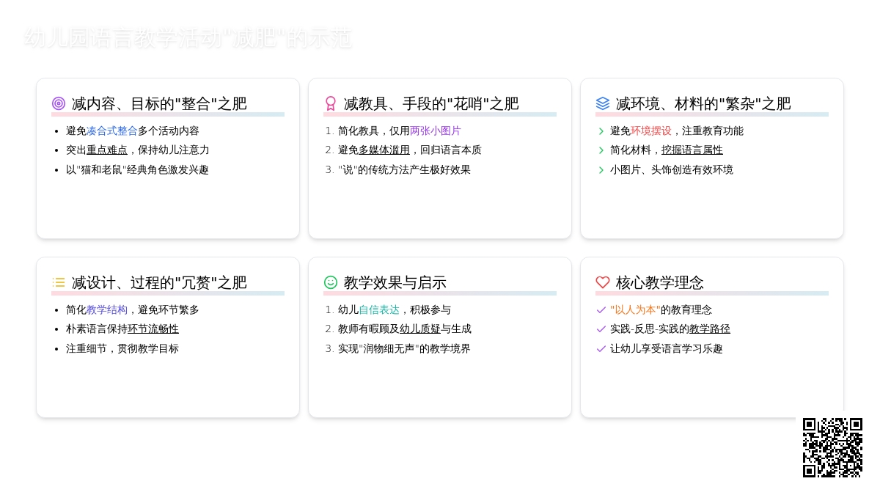Viewport: 880px width, 495px height.
Task: Click the heading 减教具、手段的"花哨"之肥
Action: click(431, 103)
